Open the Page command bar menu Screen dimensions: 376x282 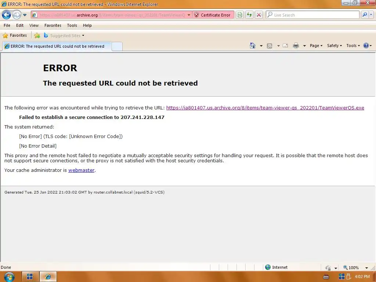point(316,46)
